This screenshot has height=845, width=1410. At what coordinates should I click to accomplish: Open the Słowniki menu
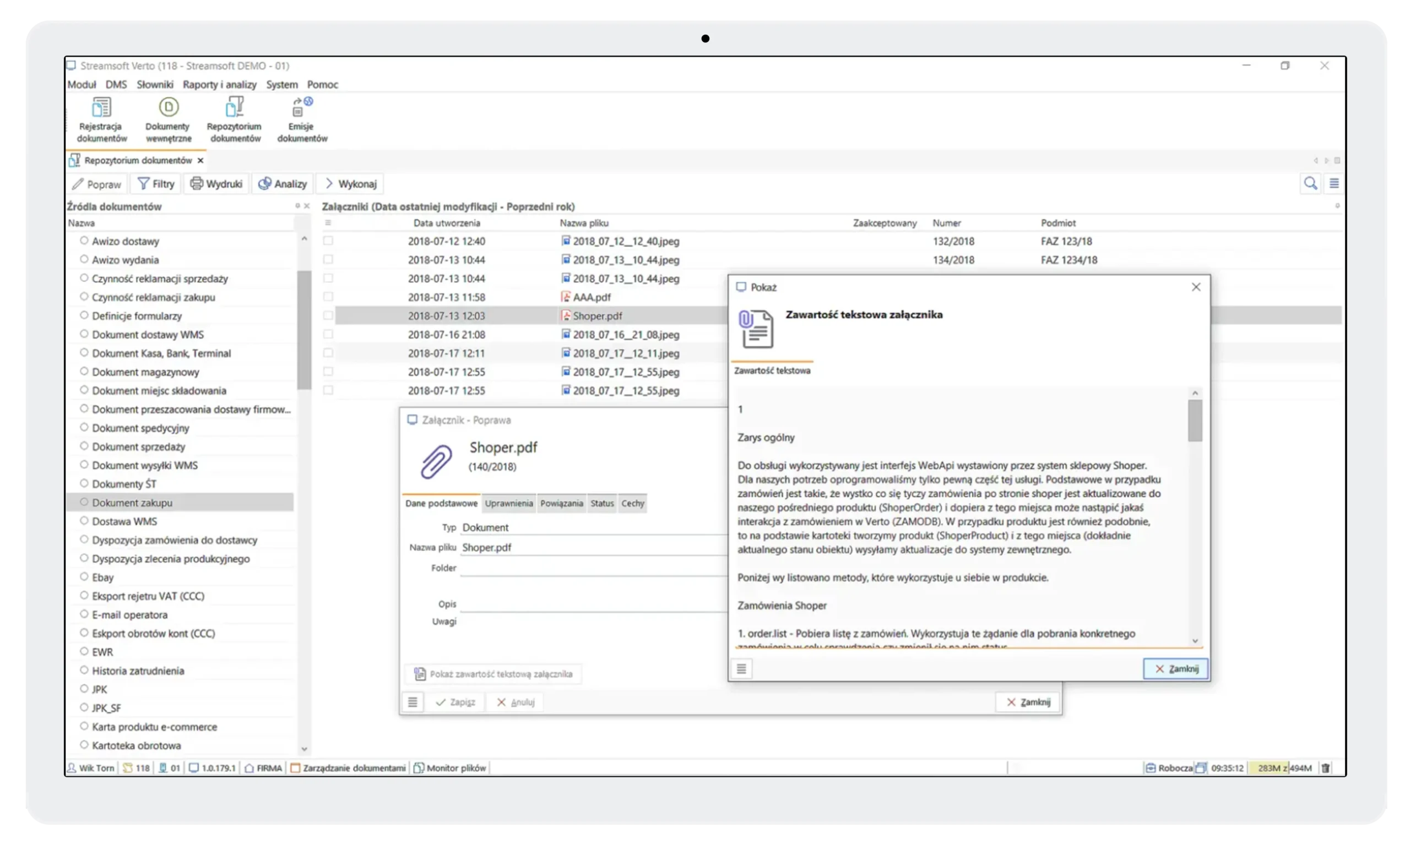[154, 84]
